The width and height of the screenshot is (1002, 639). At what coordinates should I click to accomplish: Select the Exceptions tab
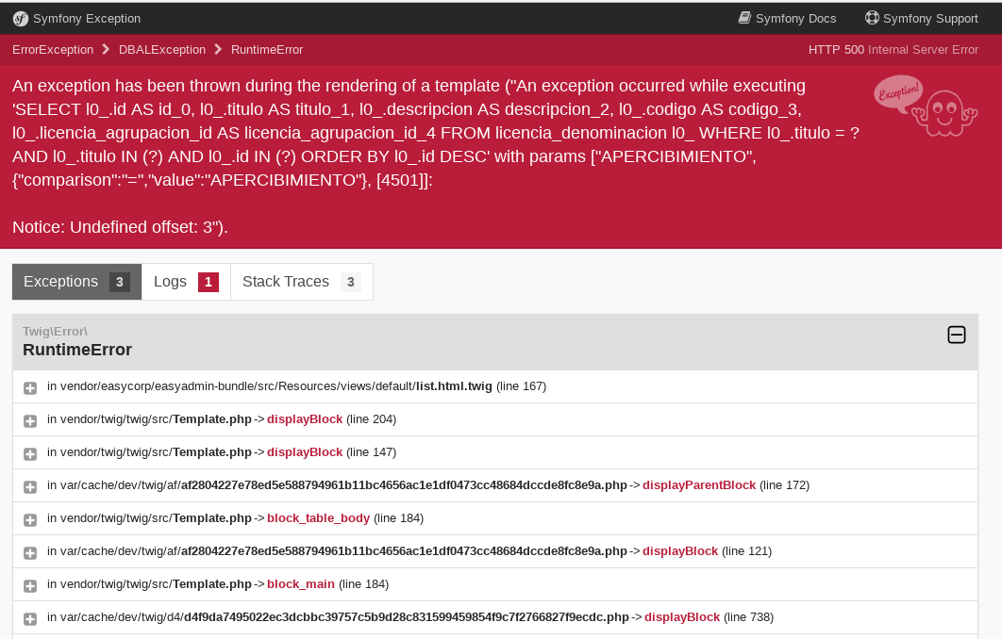coord(76,281)
